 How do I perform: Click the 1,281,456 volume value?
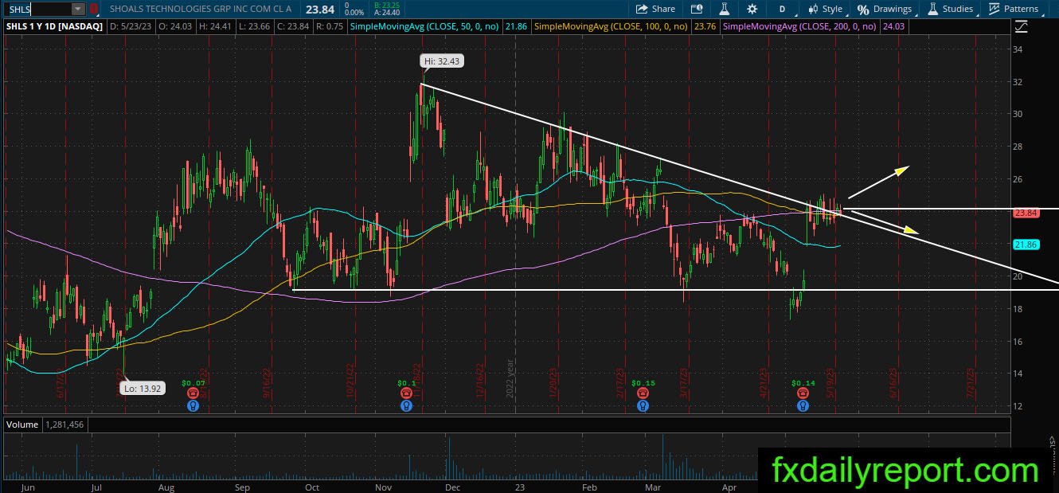pos(64,425)
